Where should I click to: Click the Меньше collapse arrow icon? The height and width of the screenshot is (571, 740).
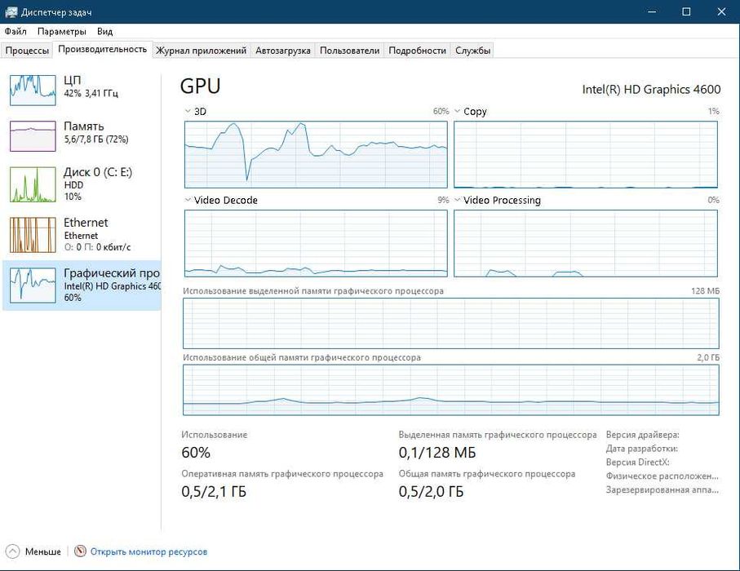coord(12,551)
